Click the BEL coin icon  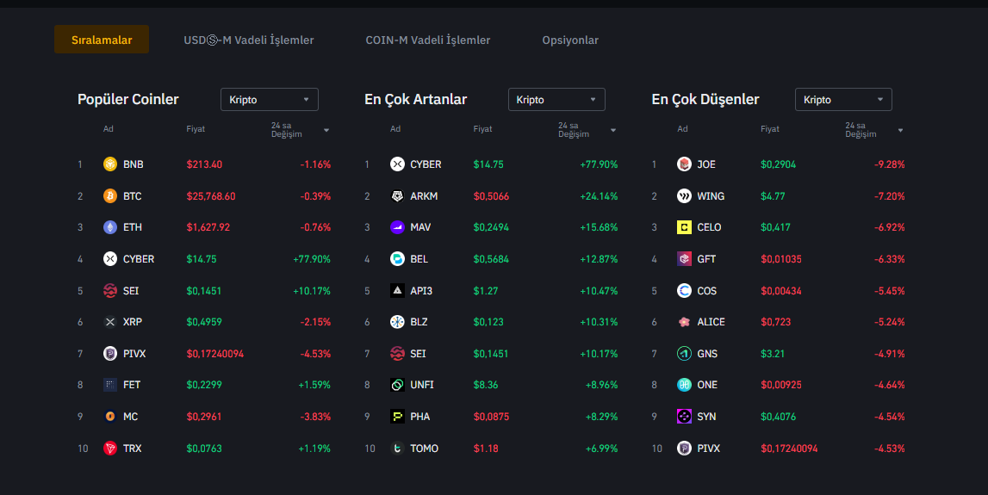tap(398, 259)
